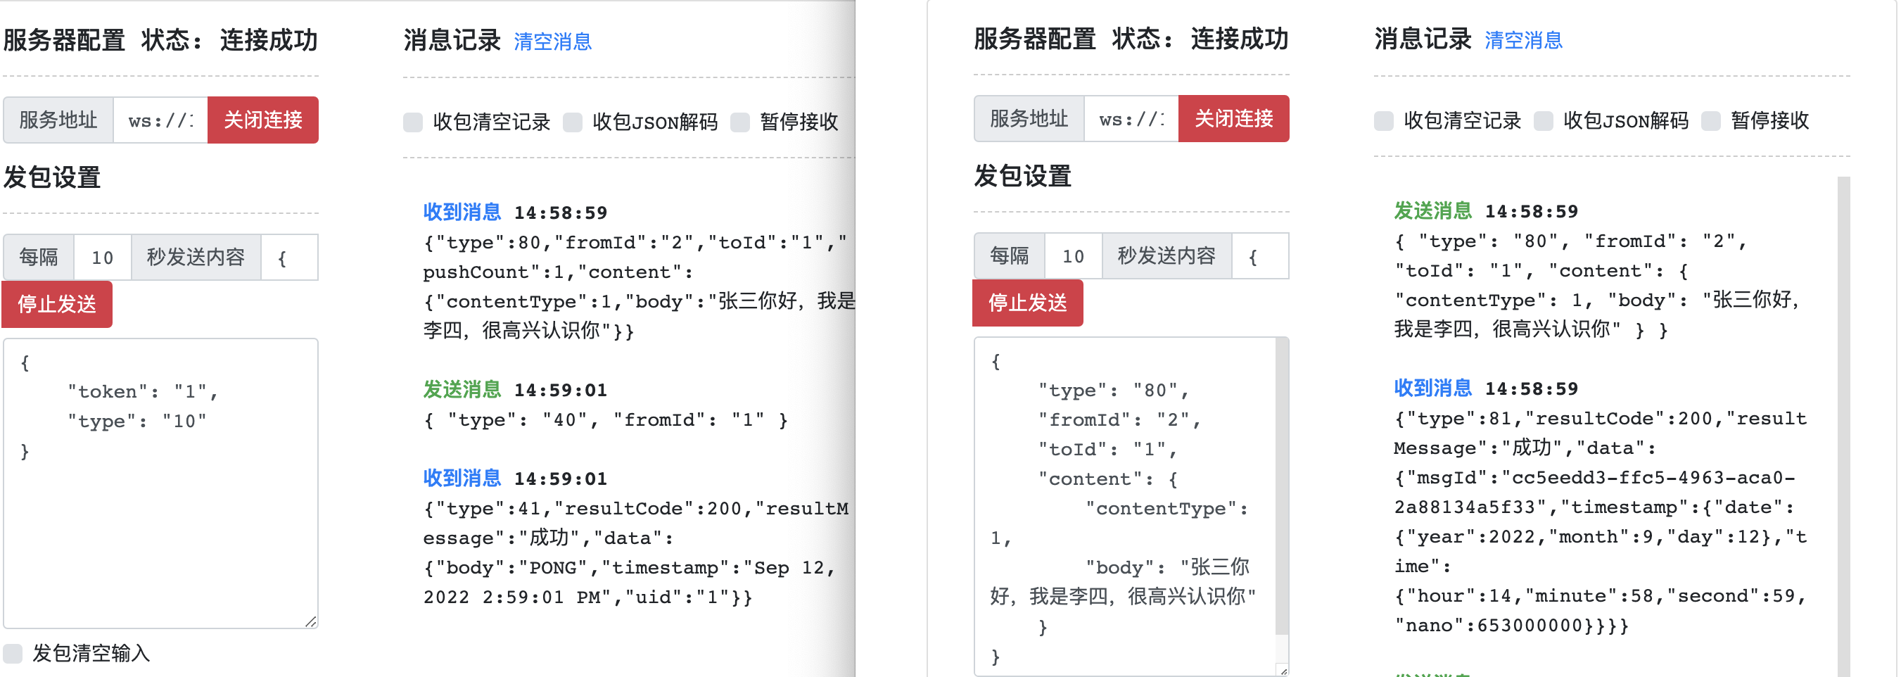Toggle 收包清空记录 checkbox in left window
This screenshot has width=1901, height=677.
point(413,122)
